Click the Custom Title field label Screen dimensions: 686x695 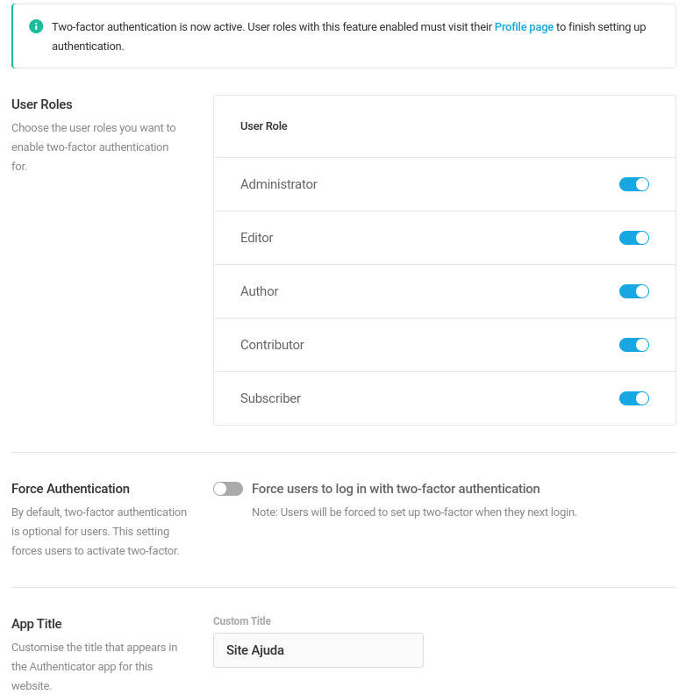(x=242, y=621)
